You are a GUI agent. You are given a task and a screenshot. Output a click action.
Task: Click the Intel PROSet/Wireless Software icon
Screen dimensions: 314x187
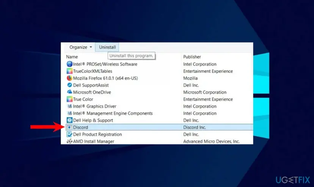(x=69, y=64)
